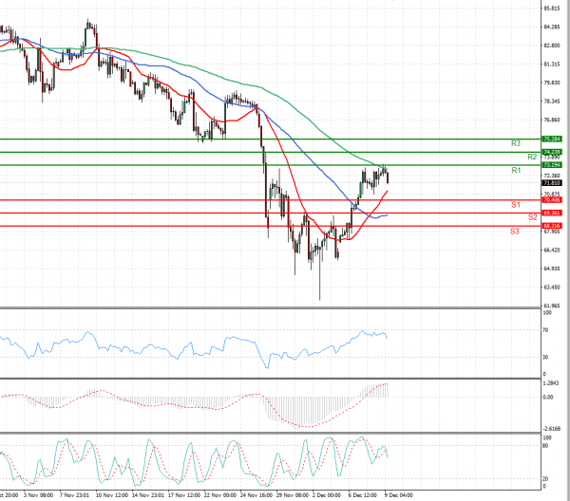The width and height of the screenshot is (570, 501).
Task: Click the 84.285 price axis value
Action: pos(551,27)
